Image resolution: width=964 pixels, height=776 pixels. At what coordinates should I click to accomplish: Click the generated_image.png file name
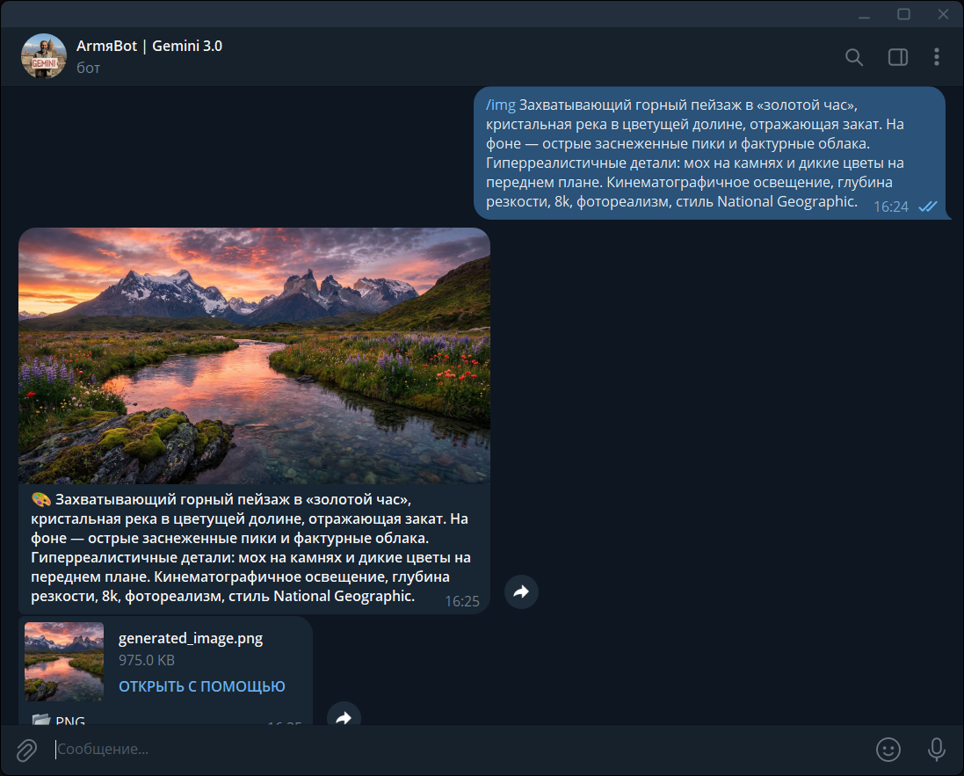(x=191, y=638)
